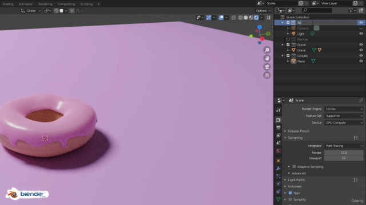Switch to wireframe viewport shading
Image resolution: width=366 pixels, height=205 pixels.
pos(240,18)
